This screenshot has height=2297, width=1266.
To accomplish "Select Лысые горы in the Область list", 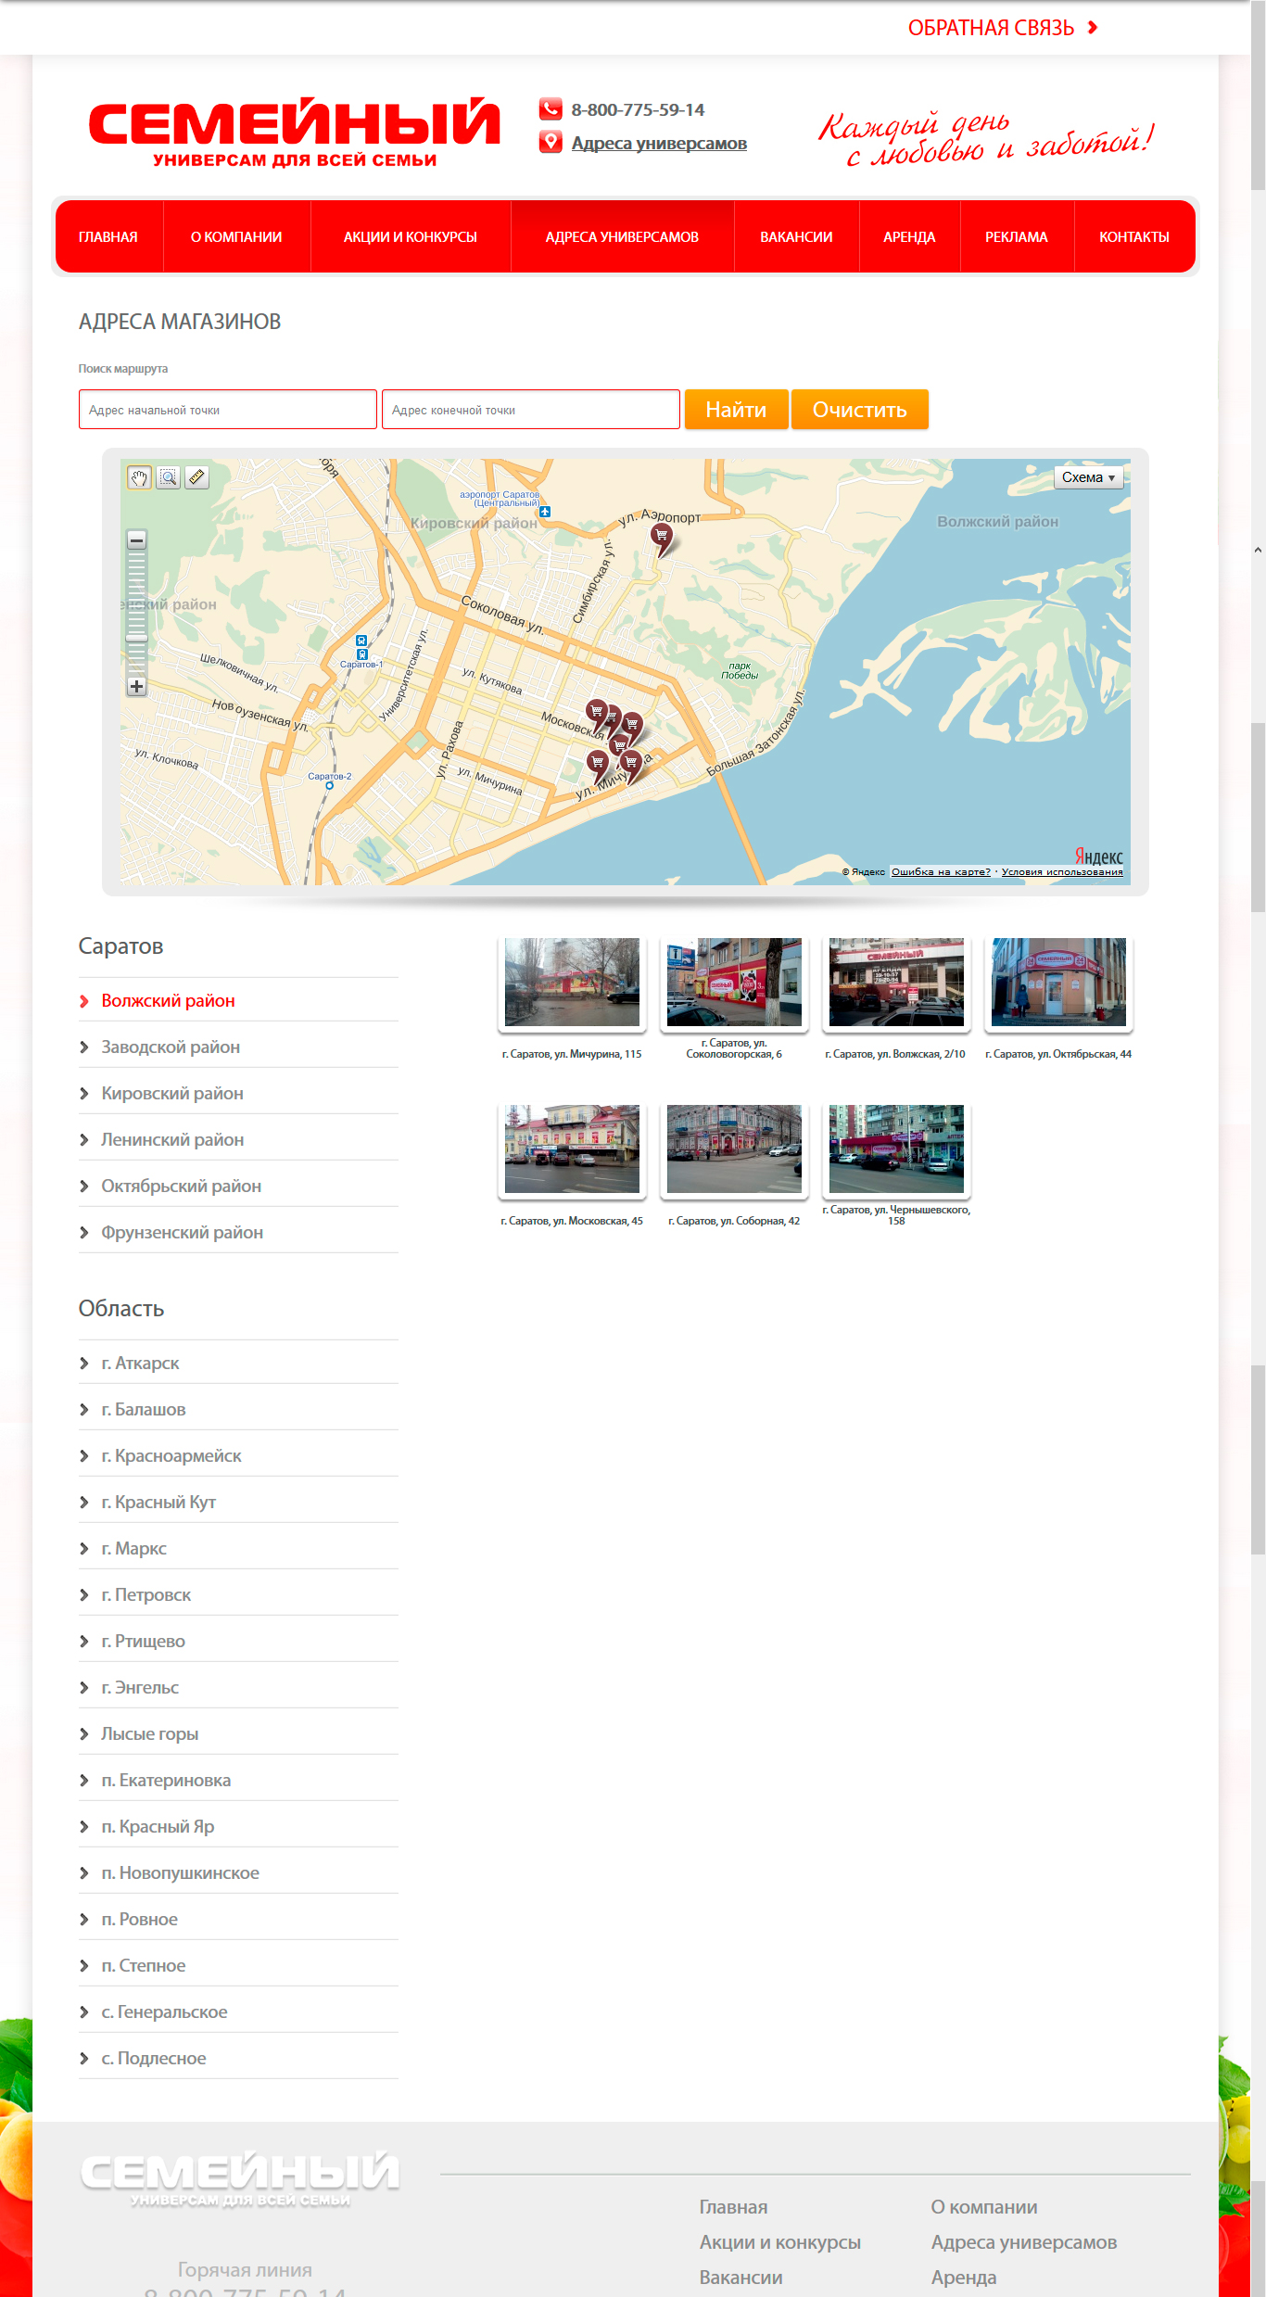I will click(150, 1734).
